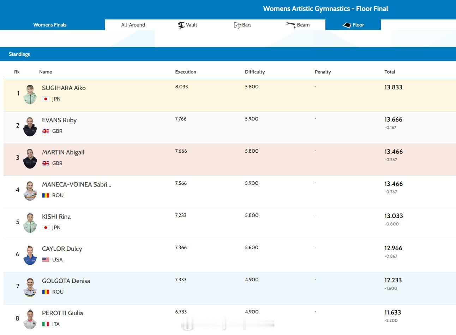Click the USA flag beside CAYLOR Dulcy
456x335 pixels.
(46, 260)
